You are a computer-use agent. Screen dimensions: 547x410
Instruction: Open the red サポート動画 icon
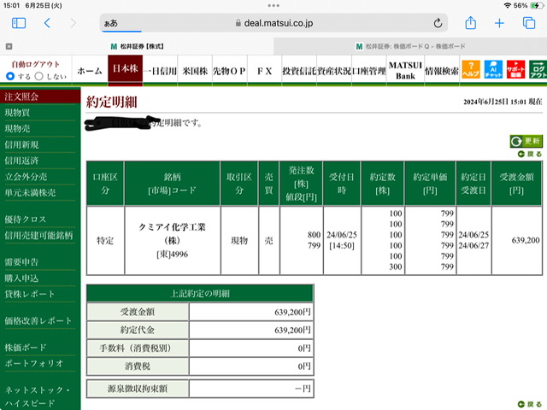(x=516, y=69)
